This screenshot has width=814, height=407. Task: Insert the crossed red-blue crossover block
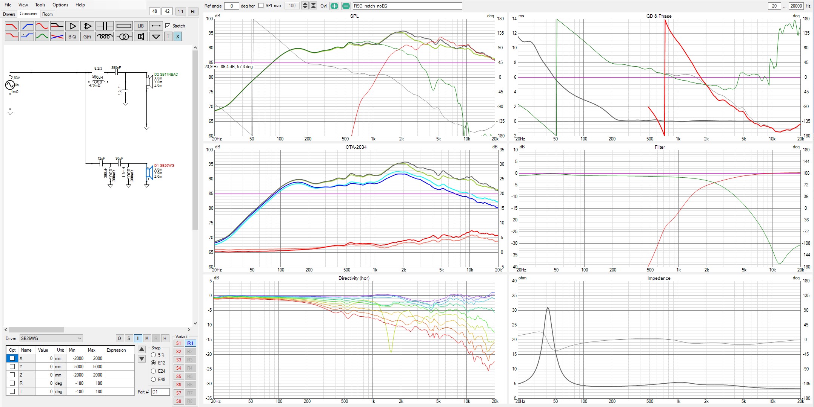tap(57, 37)
